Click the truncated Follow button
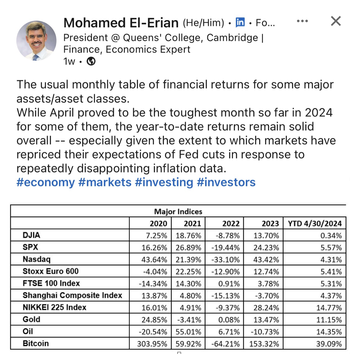350x354 pixels. (x=265, y=23)
